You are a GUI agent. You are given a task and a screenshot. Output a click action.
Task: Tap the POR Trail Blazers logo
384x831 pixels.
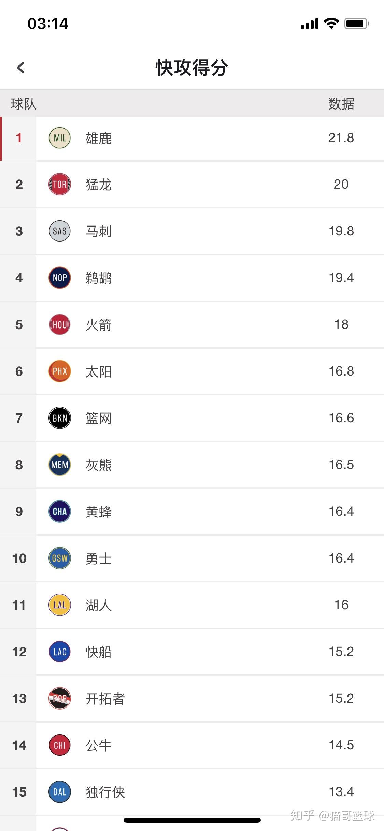[x=60, y=698]
